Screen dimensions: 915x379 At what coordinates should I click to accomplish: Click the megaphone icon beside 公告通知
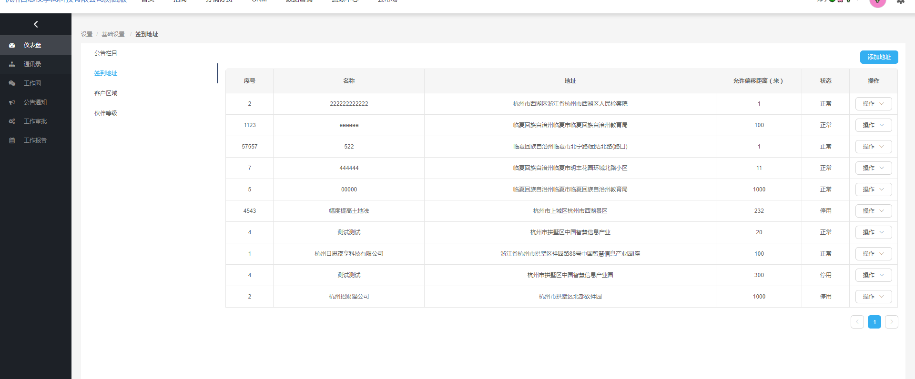(12, 102)
